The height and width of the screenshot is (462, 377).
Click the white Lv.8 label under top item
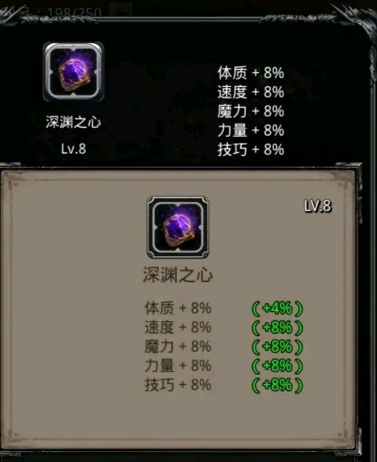point(74,149)
